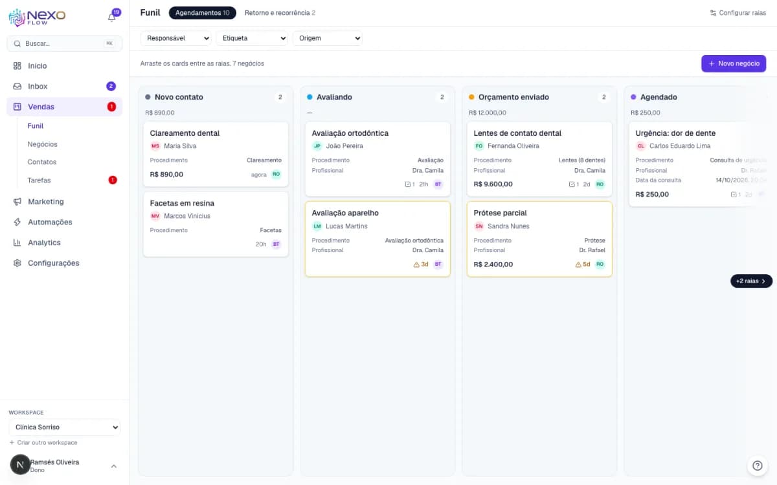This screenshot has width=777, height=485.
Task: Click Inbox unread badge 2
Action: (x=111, y=86)
